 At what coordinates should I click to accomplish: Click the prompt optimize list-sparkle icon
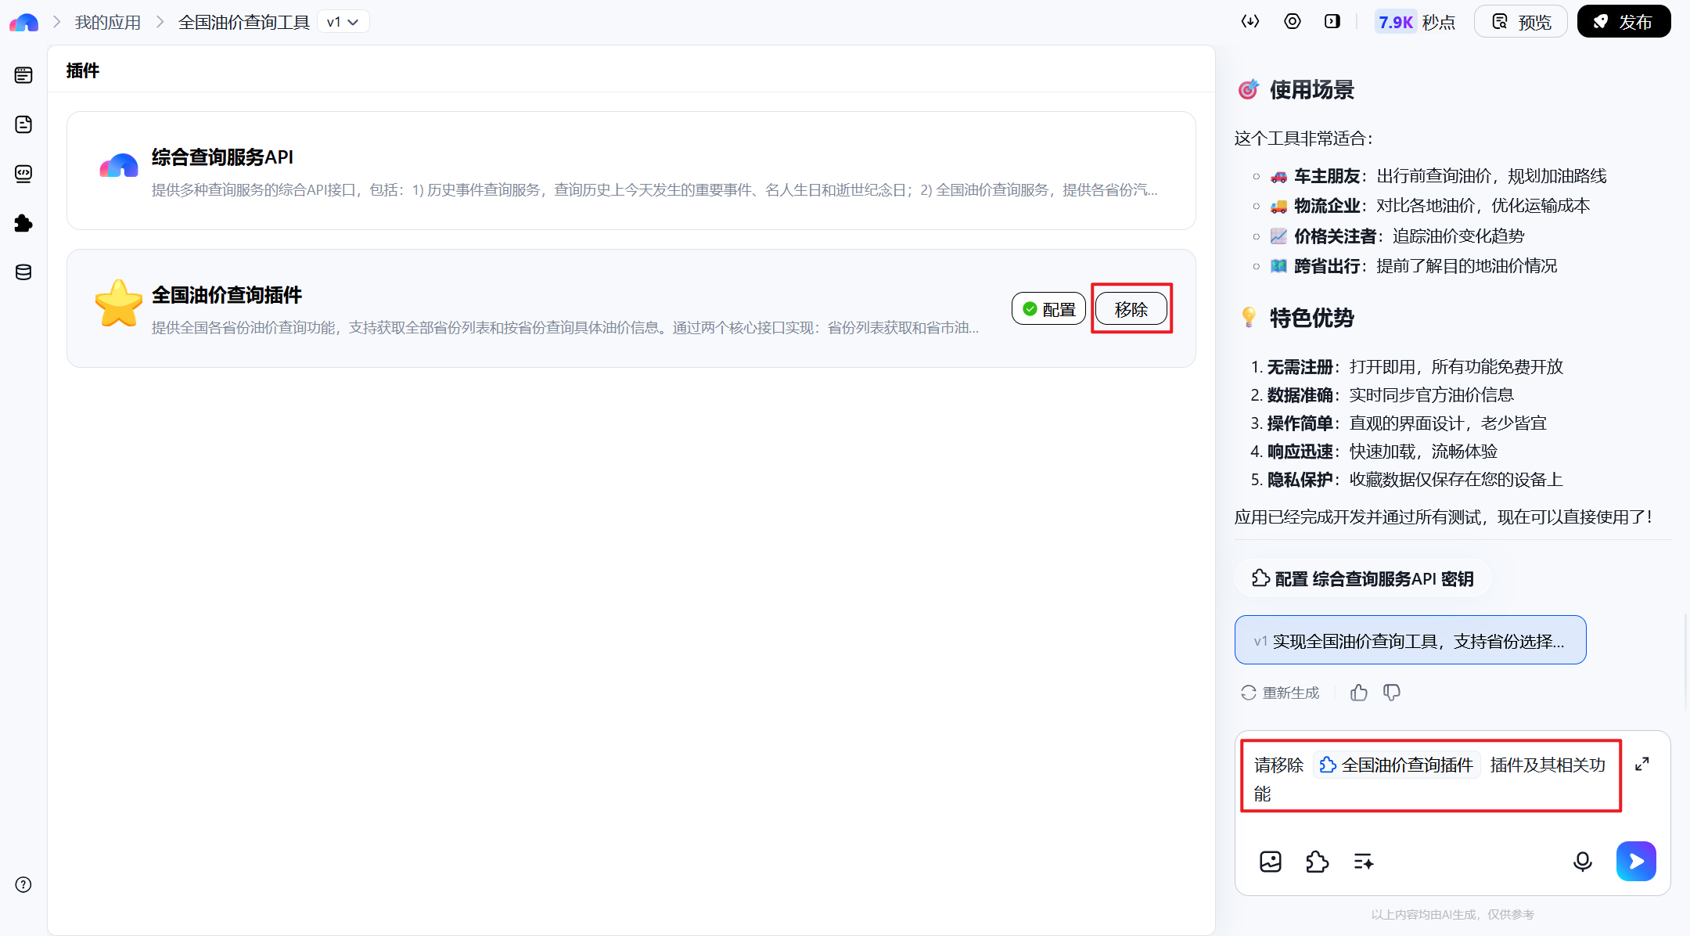pos(1364,861)
